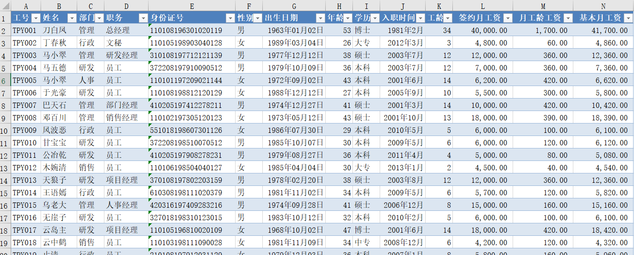Screen dimensions: 634x255
Task: Open the 职务 column filter dropdown
Action: click(x=143, y=18)
